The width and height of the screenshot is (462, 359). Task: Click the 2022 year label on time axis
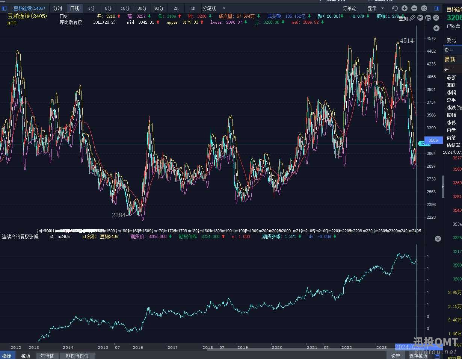347,348
